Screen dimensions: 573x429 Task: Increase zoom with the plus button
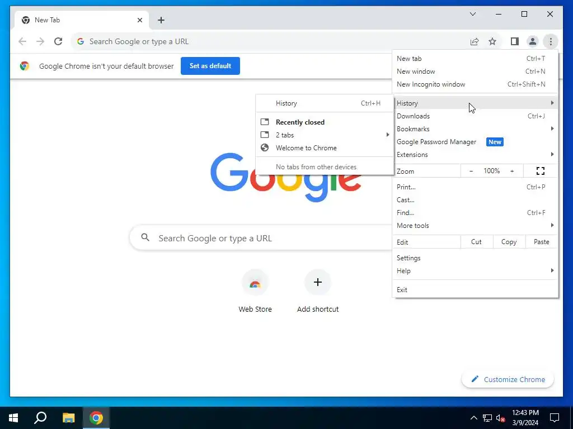[x=512, y=171]
